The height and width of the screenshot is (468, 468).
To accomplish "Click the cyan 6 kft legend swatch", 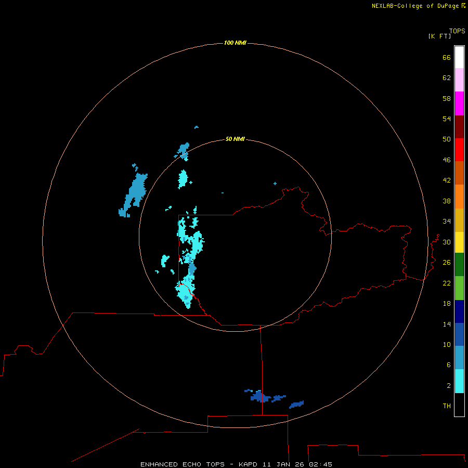I will [459, 381].
